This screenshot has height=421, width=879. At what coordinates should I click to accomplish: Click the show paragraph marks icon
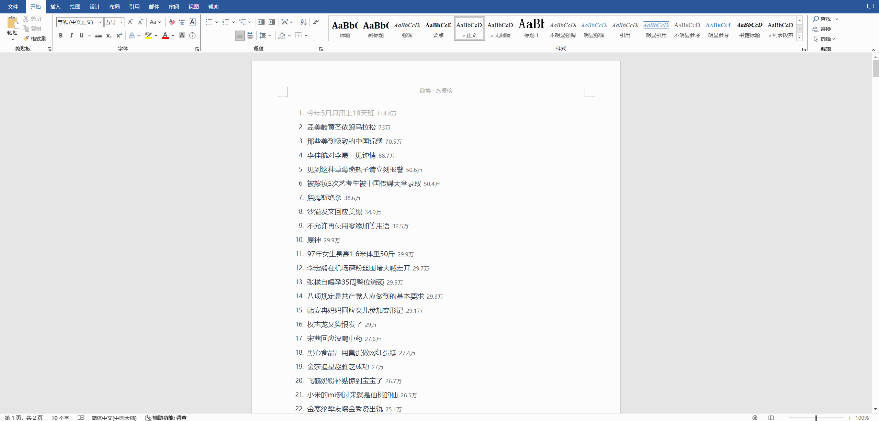pos(316,22)
